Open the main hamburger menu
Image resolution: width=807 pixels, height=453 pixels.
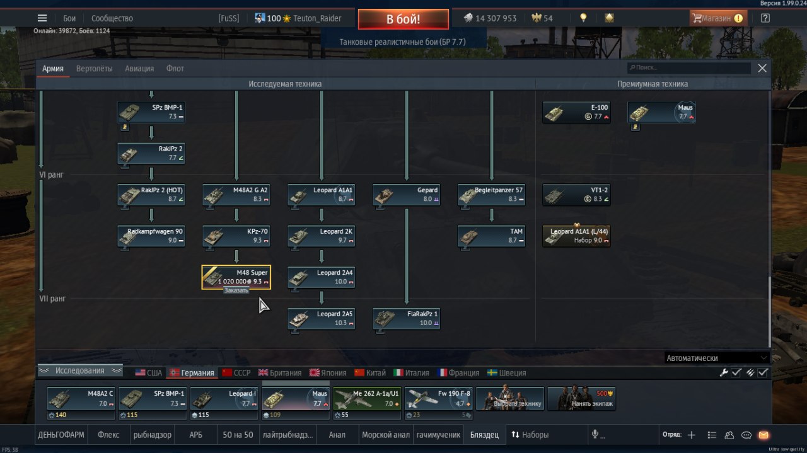pyautogui.click(x=42, y=18)
